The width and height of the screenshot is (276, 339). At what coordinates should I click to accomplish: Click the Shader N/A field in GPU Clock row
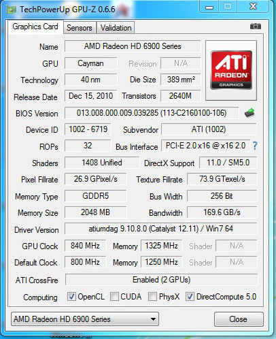237,246
